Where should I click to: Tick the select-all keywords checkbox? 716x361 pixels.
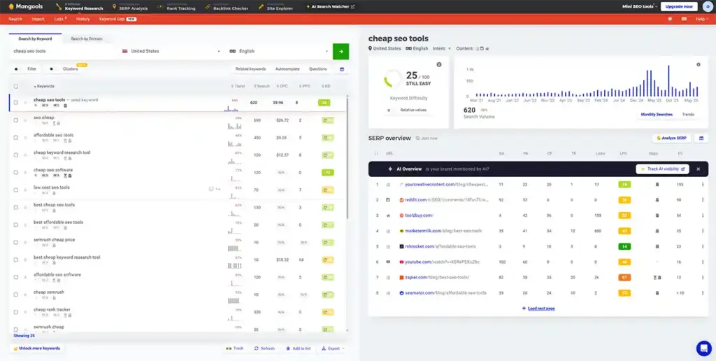click(x=16, y=86)
